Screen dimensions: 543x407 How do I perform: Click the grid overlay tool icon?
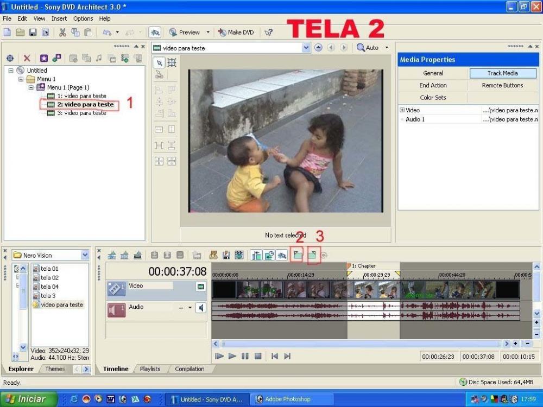(172, 62)
